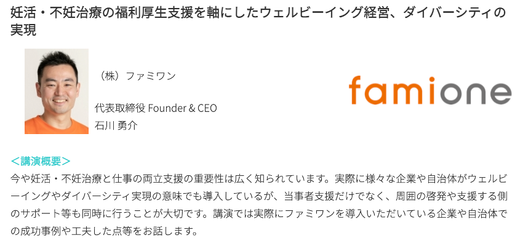The width and height of the screenshot is (523, 246).
Task: Click 実現 on the title's second line
Action: point(23,30)
